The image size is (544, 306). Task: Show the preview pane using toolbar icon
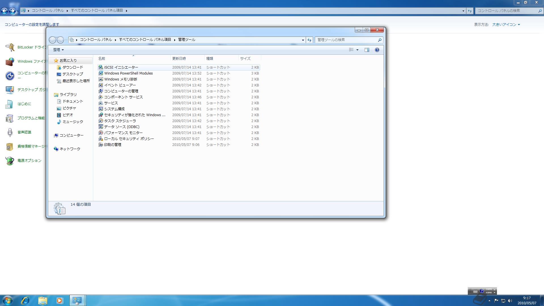click(367, 50)
